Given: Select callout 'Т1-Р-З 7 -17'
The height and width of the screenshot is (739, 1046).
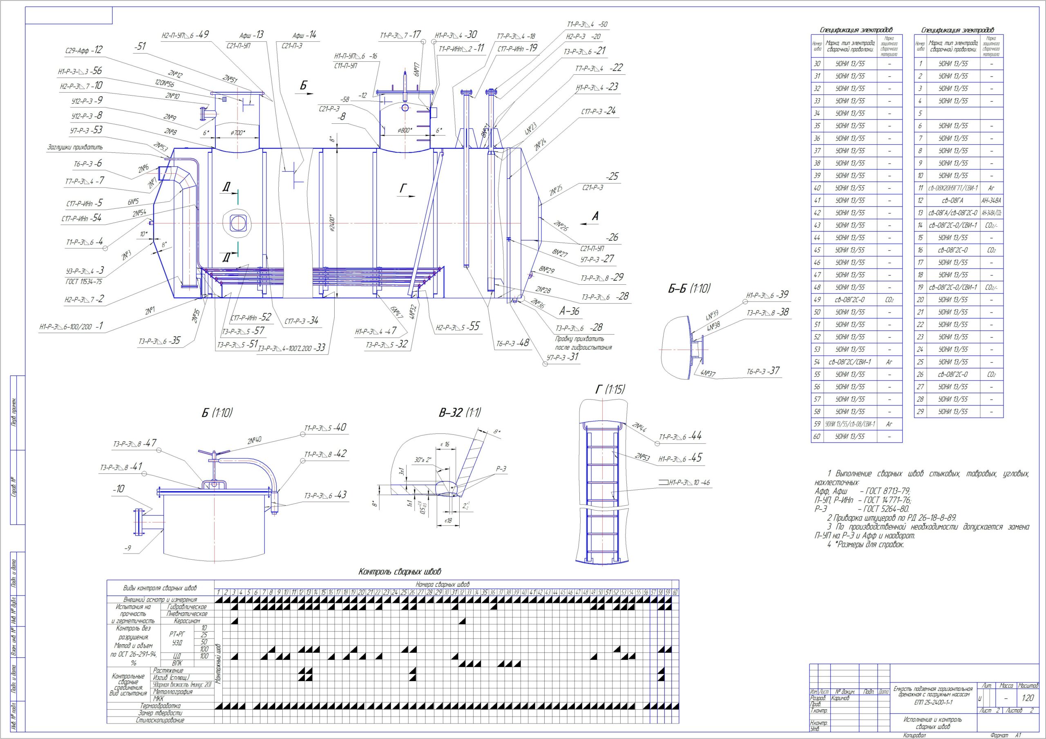Looking at the screenshot, I should [x=400, y=35].
